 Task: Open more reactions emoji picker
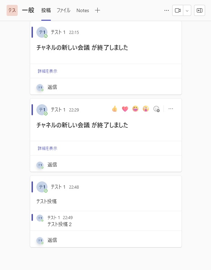156,109
